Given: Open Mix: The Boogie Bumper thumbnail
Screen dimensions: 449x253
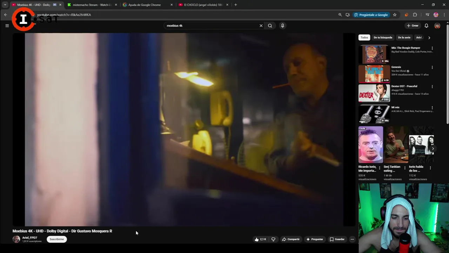Looking at the screenshot, I should (x=374, y=54).
